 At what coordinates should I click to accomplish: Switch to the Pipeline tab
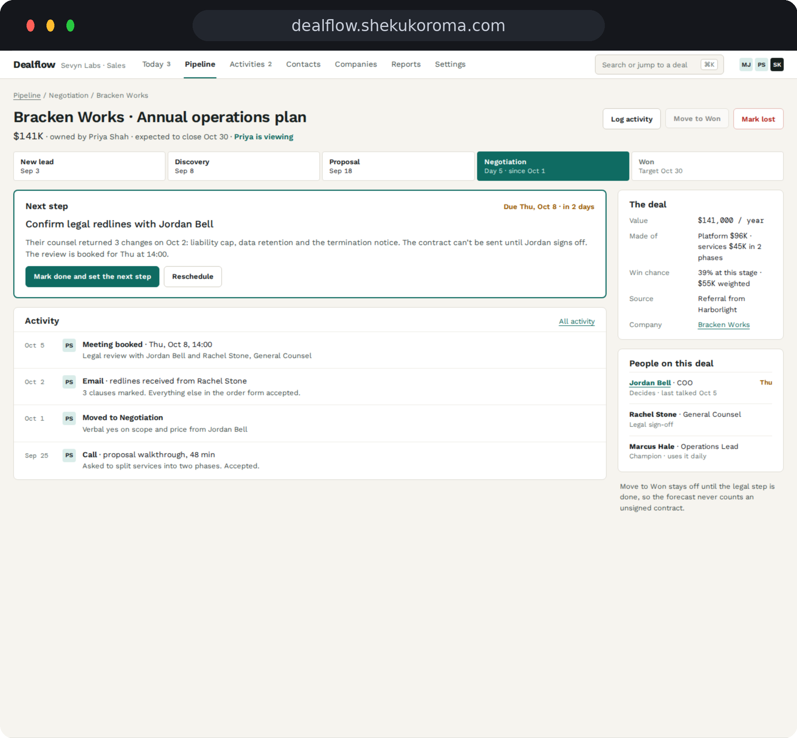(x=200, y=64)
